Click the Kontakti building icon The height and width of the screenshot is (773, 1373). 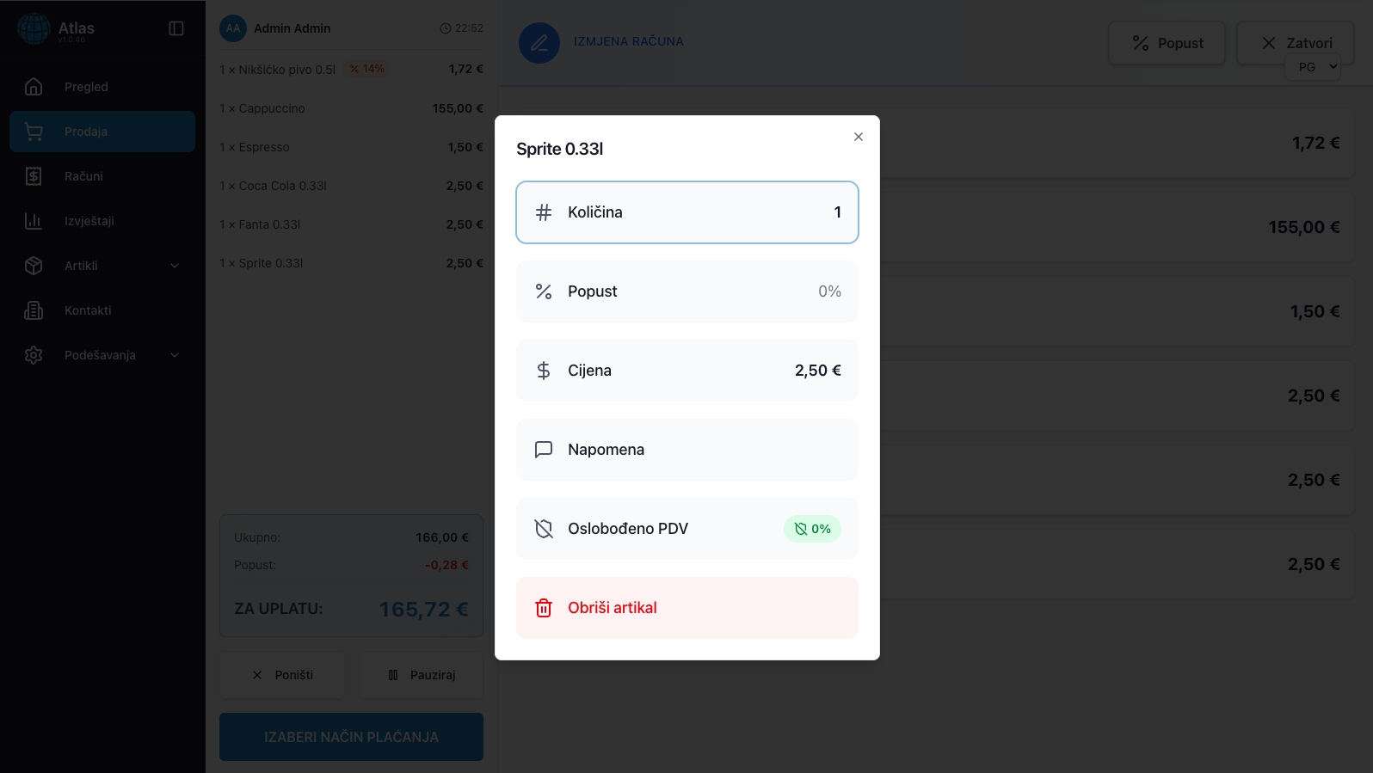[x=34, y=310]
